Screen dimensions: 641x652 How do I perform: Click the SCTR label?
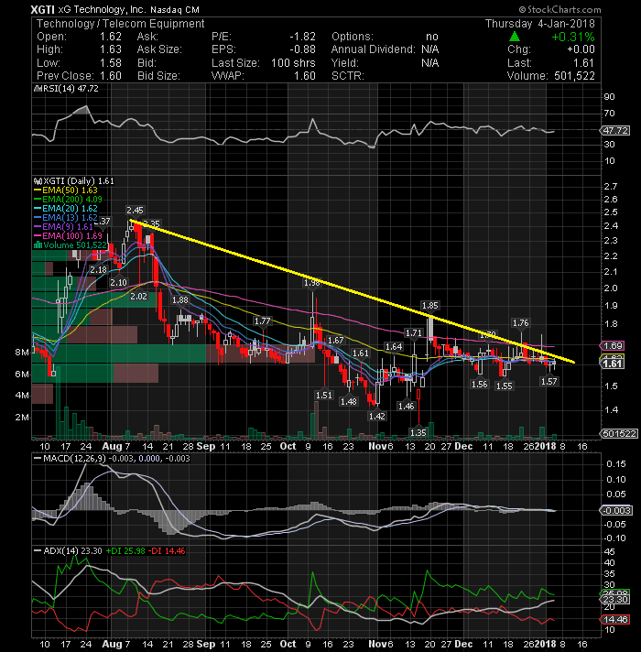(x=348, y=76)
